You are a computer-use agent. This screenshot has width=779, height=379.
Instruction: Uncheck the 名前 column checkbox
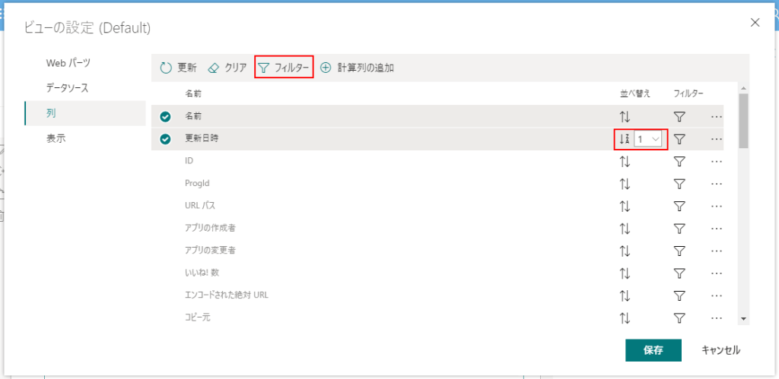[x=165, y=117]
